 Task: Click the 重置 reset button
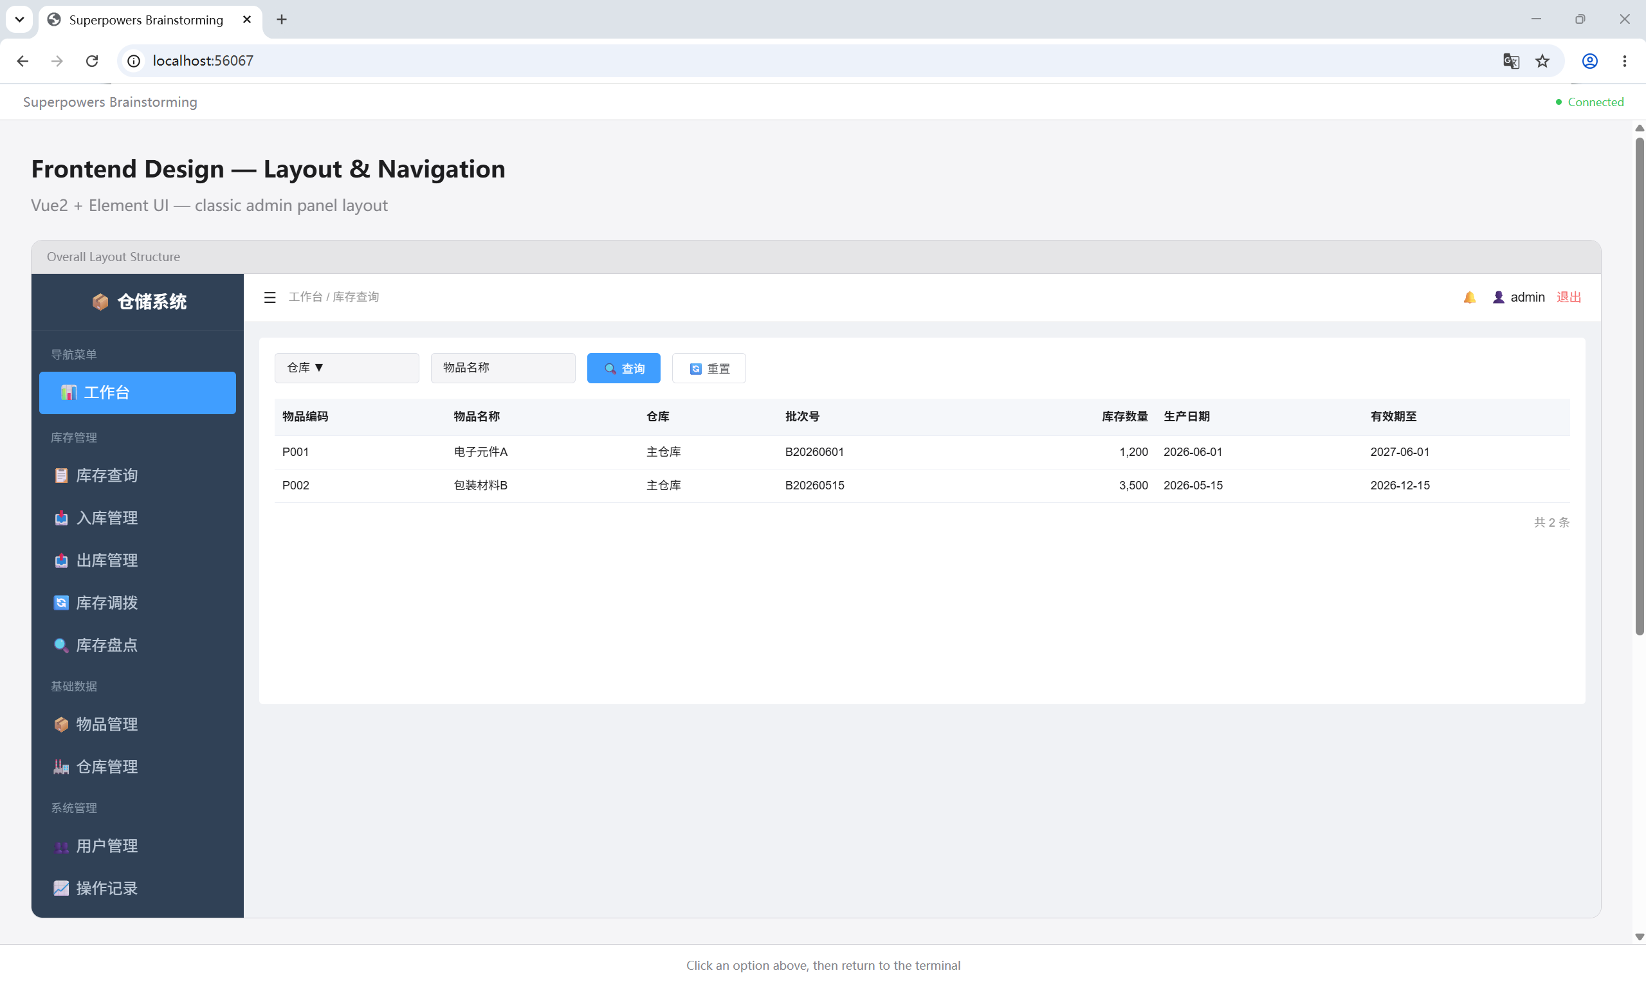[709, 368]
